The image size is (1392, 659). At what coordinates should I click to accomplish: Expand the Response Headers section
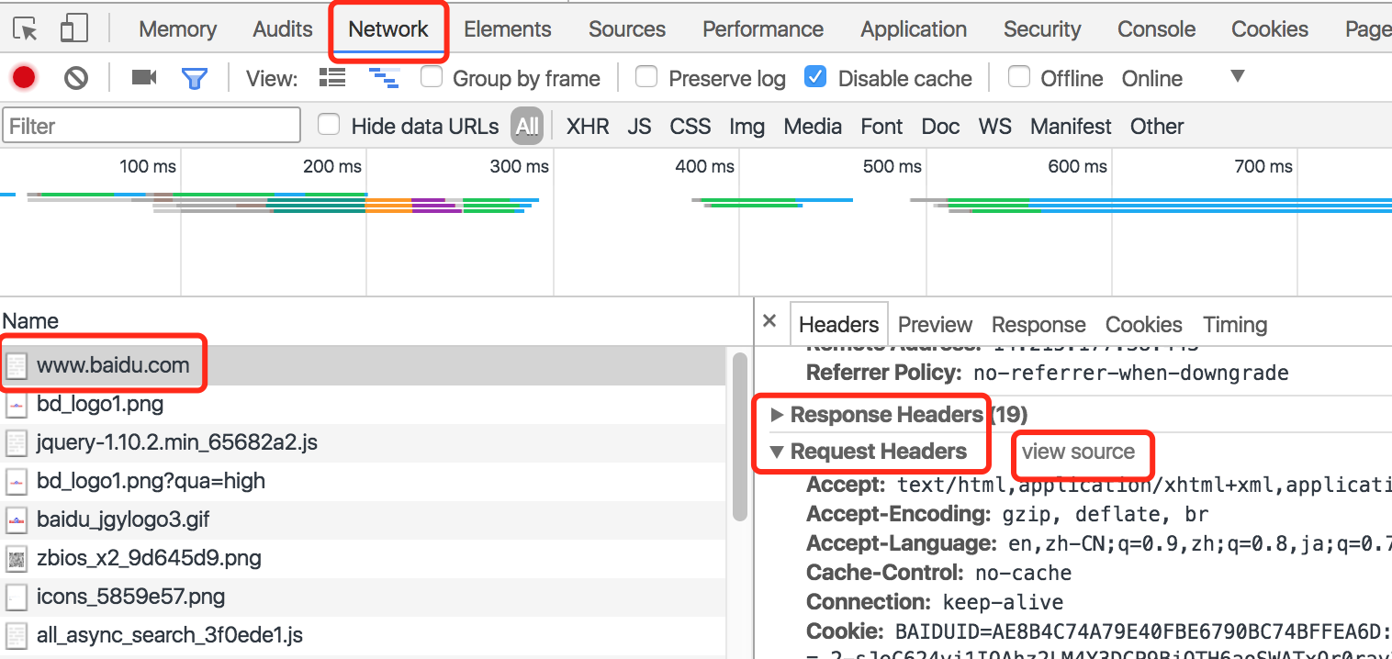[778, 415]
